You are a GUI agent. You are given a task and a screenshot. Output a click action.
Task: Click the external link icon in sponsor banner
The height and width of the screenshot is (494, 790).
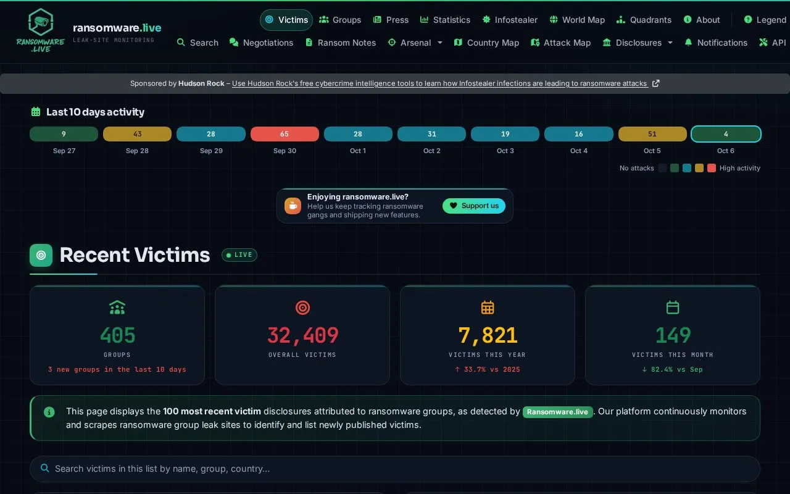655,83
